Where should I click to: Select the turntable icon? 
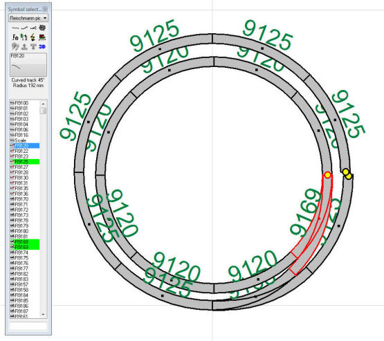(42, 28)
